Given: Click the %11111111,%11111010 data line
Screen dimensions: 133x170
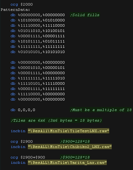Looking at the screenshot, I should coord(38,78).
